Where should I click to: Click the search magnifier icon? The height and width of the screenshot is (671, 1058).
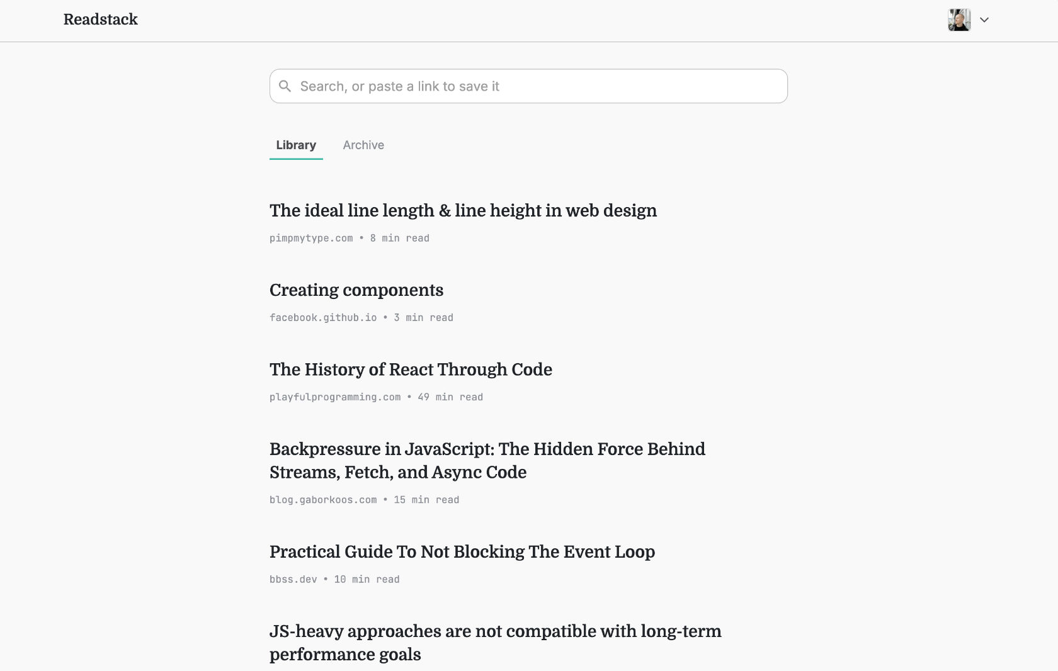point(285,86)
